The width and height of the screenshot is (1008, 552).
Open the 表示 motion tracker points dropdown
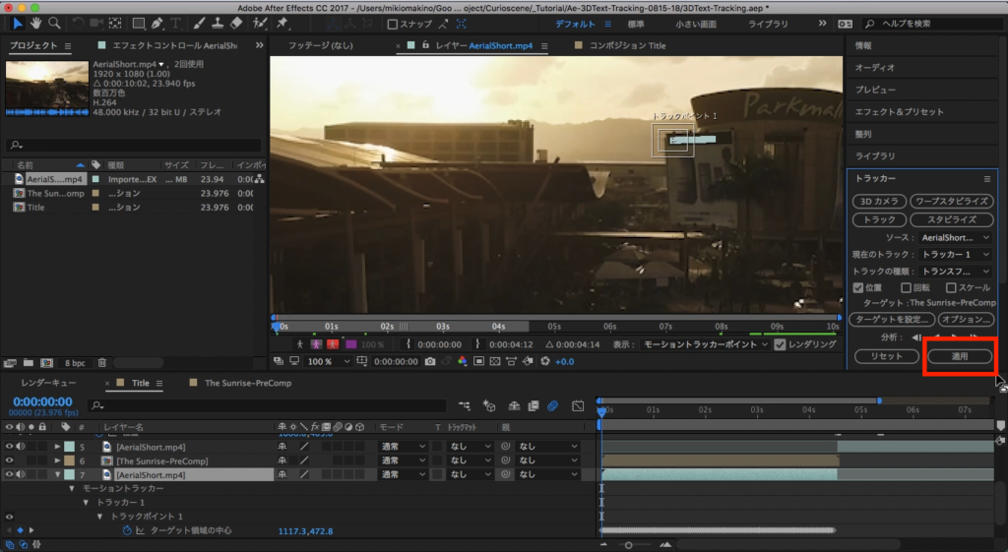point(703,344)
